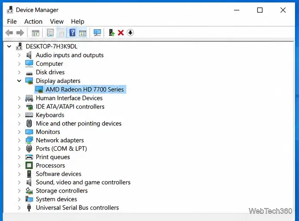Expand the System devices arrow
The height and width of the screenshot is (221, 299).
point(19,199)
